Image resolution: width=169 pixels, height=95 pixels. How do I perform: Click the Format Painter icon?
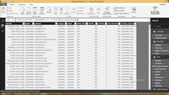coord(7,13)
